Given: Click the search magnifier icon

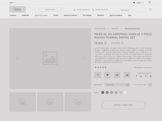Looking at the screenshot, I should click(x=150, y=10).
